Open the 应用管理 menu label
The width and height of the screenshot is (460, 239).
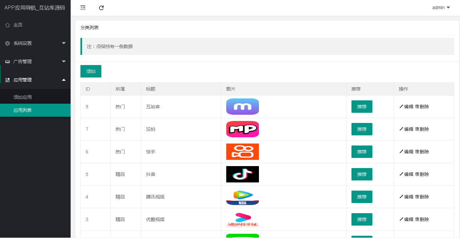point(23,80)
